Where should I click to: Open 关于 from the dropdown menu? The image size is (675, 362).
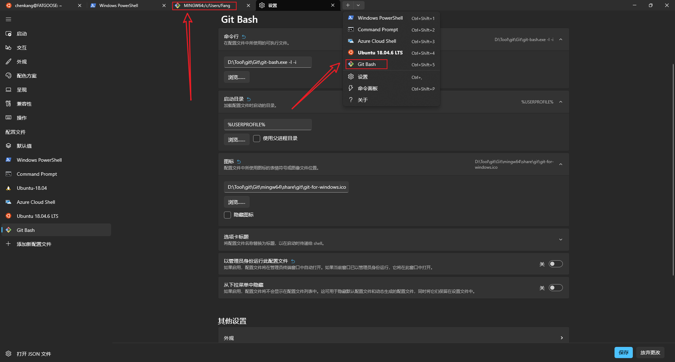[391, 100]
